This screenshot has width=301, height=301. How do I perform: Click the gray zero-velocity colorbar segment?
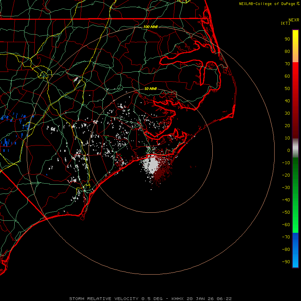[295, 148]
